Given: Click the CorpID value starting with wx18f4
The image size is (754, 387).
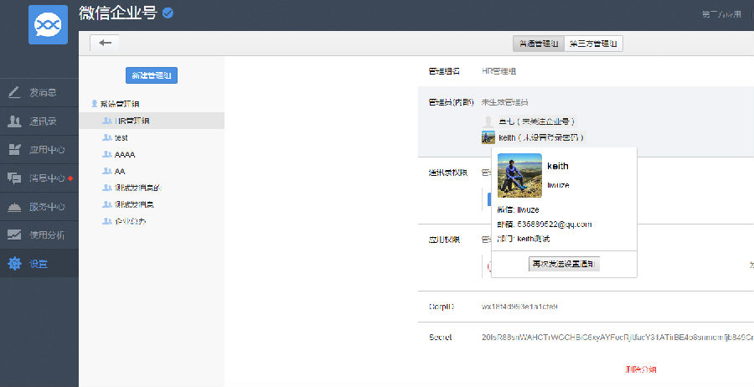Looking at the screenshot, I should point(519,307).
